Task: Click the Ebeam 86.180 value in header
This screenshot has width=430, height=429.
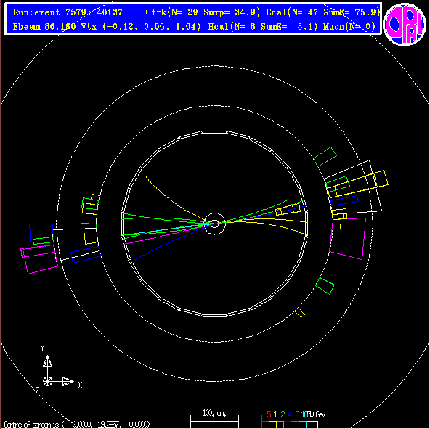Action: (x=44, y=27)
